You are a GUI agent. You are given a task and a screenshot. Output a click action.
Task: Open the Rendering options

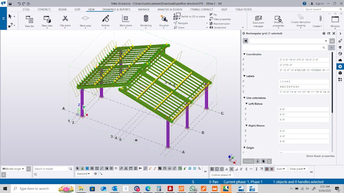(146, 21)
